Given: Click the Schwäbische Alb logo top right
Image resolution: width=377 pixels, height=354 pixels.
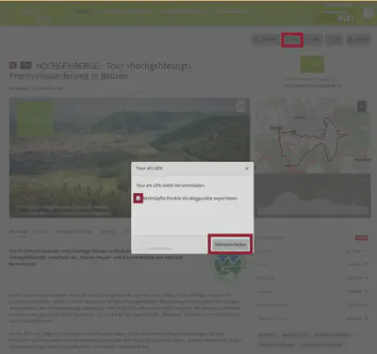Looking at the screenshot, I should [346, 18].
